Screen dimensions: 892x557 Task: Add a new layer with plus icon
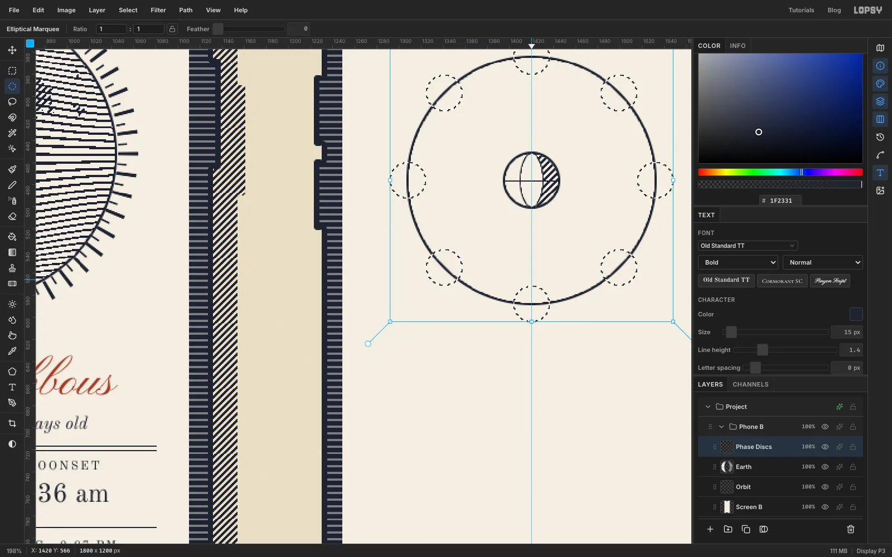[x=710, y=529]
